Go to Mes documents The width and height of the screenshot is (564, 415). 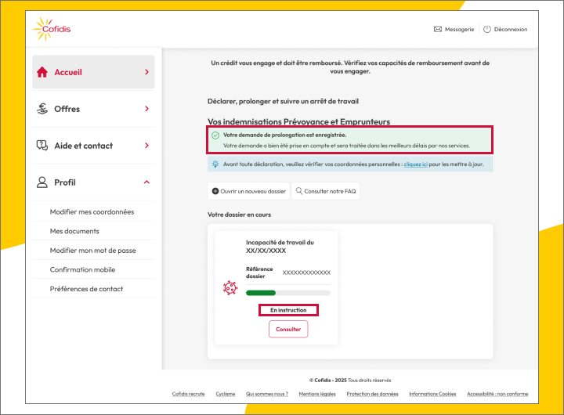pos(74,231)
